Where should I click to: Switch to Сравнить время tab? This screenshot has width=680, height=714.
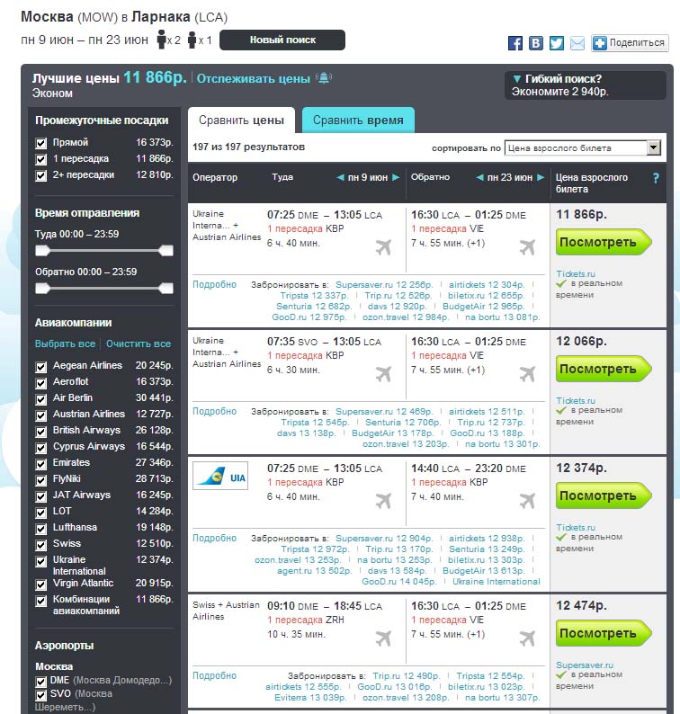[x=358, y=120]
